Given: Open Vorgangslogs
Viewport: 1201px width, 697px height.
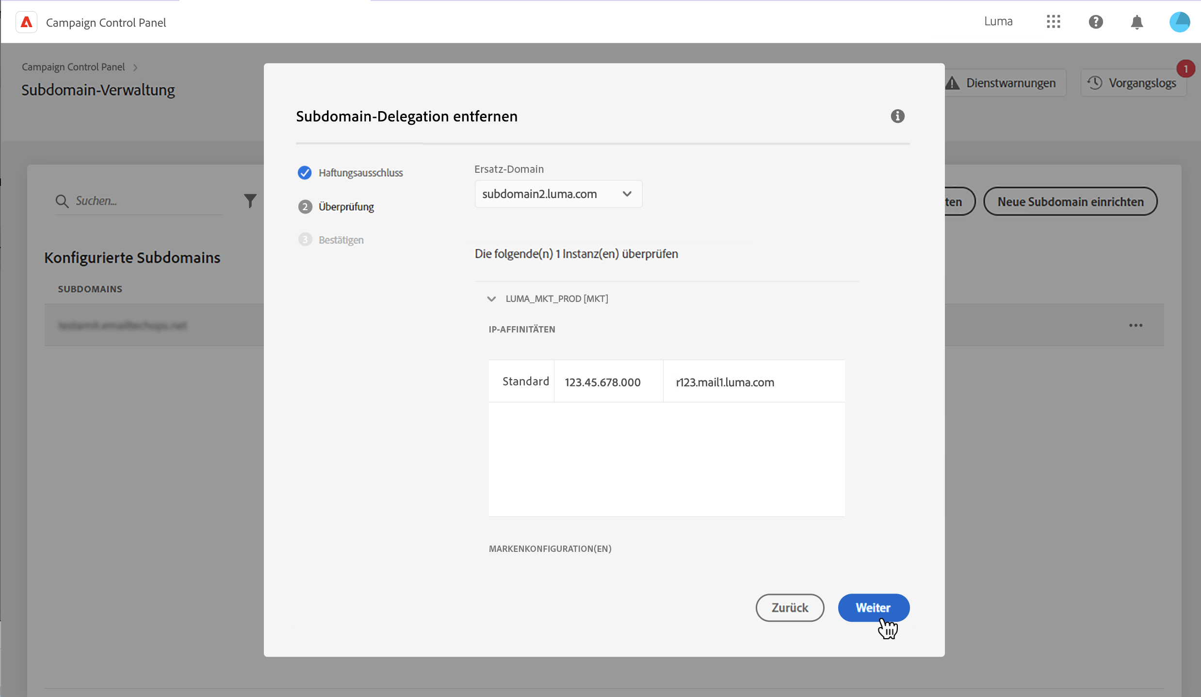Looking at the screenshot, I should pyautogui.click(x=1133, y=83).
